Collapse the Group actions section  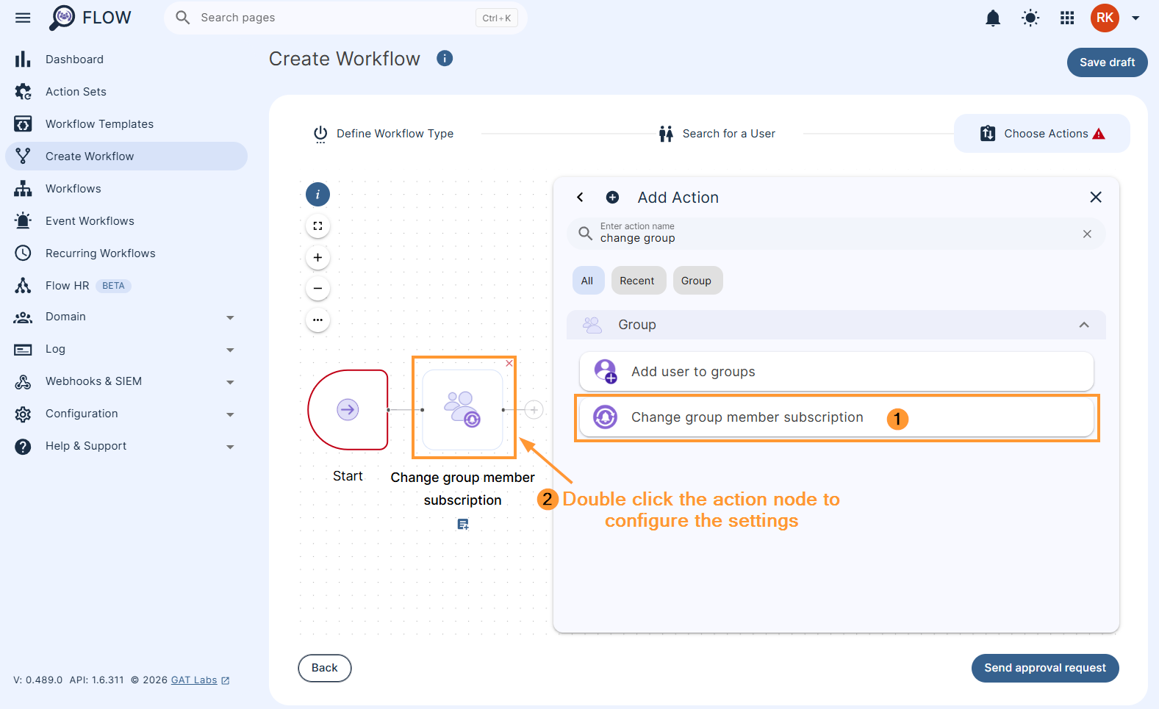click(1084, 325)
